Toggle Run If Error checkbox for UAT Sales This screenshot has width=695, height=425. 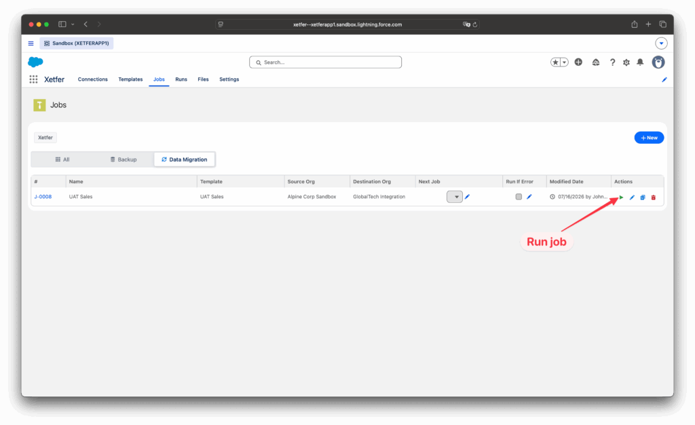tap(519, 196)
